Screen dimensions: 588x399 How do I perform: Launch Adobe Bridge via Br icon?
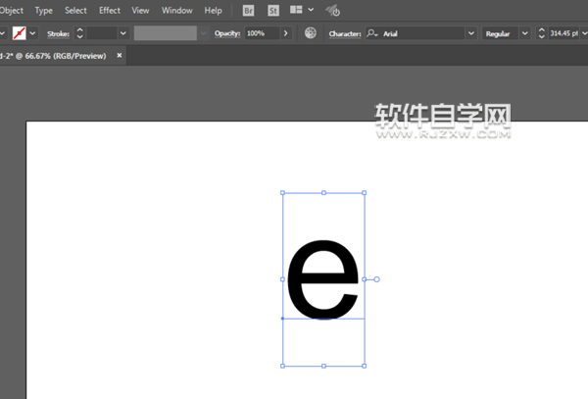tap(248, 11)
